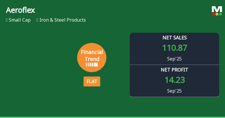Click the 14.23 net profit value

[174, 80]
